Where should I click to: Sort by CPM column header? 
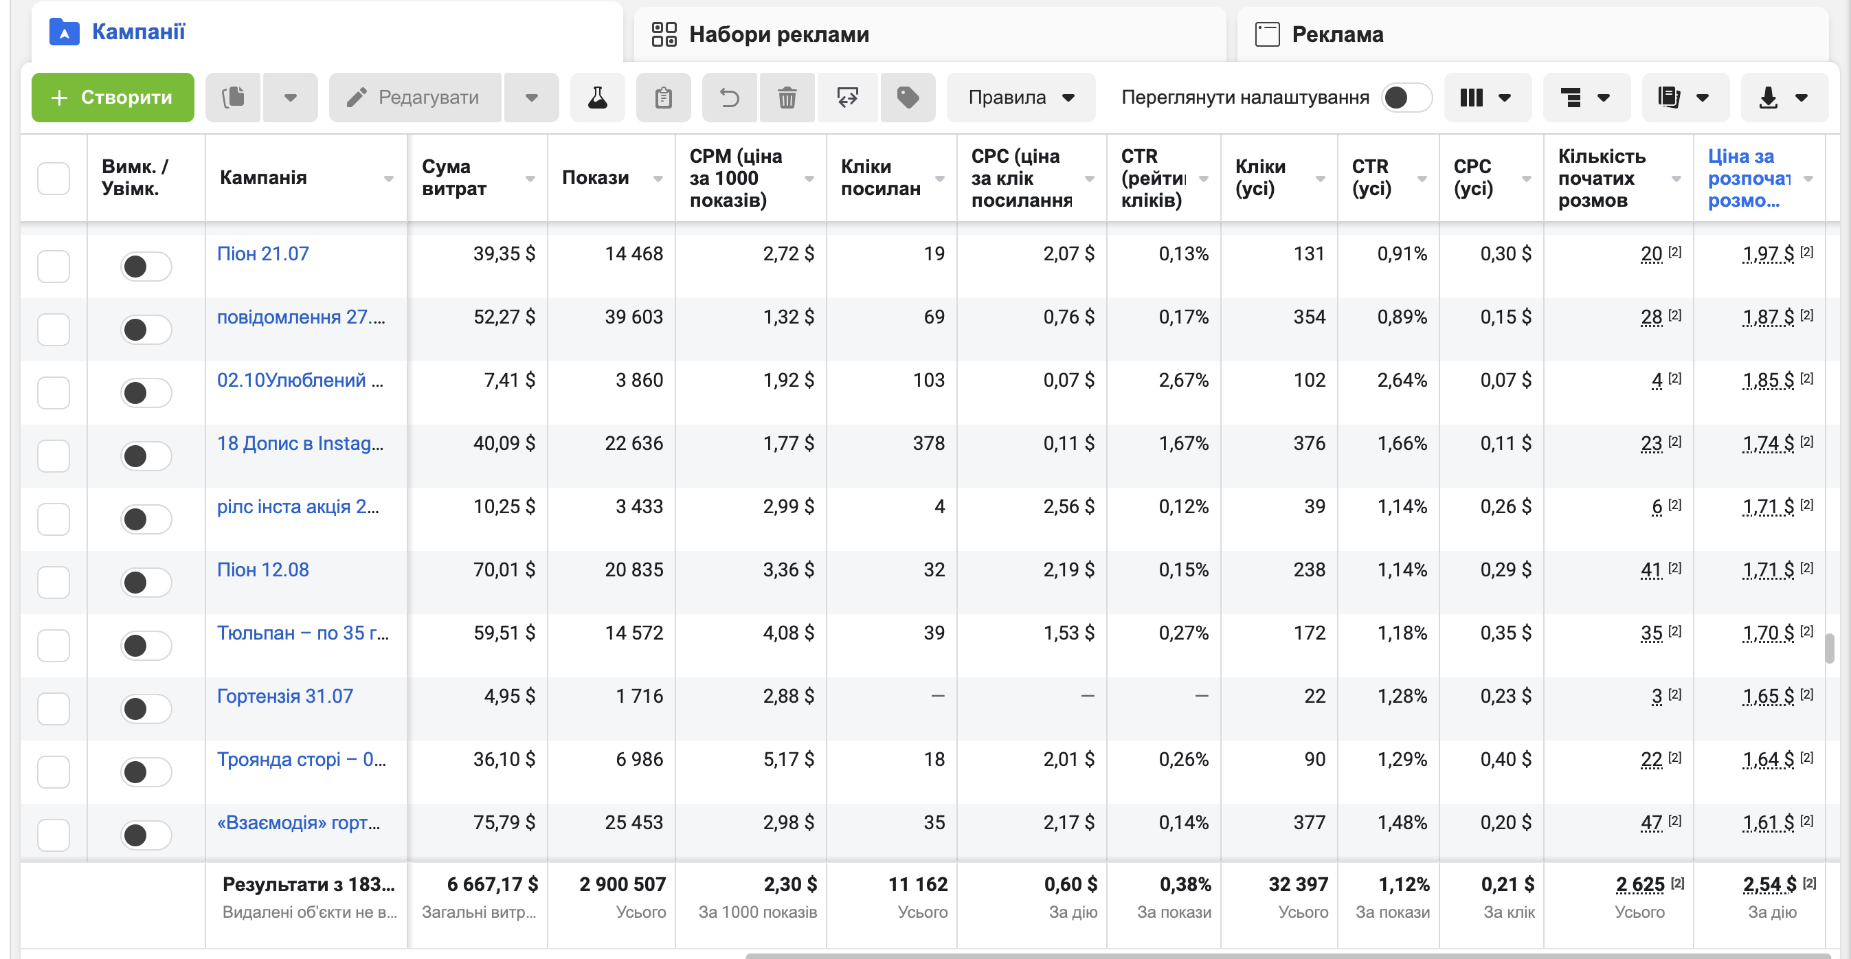point(736,177)
